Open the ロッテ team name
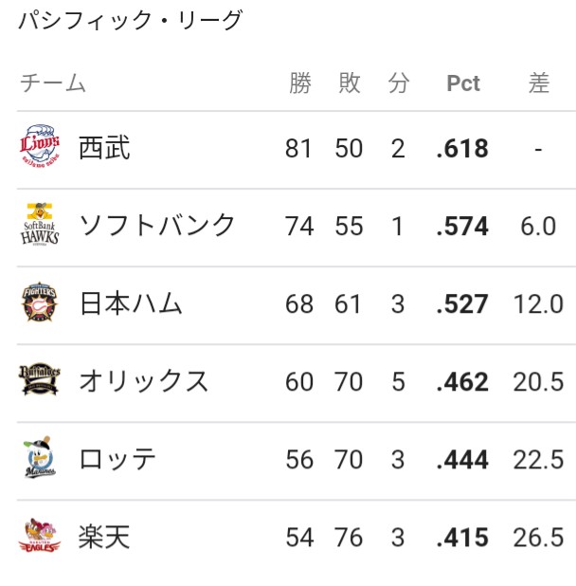The height and width of the screenshot is (586, 576). [117, 459]
